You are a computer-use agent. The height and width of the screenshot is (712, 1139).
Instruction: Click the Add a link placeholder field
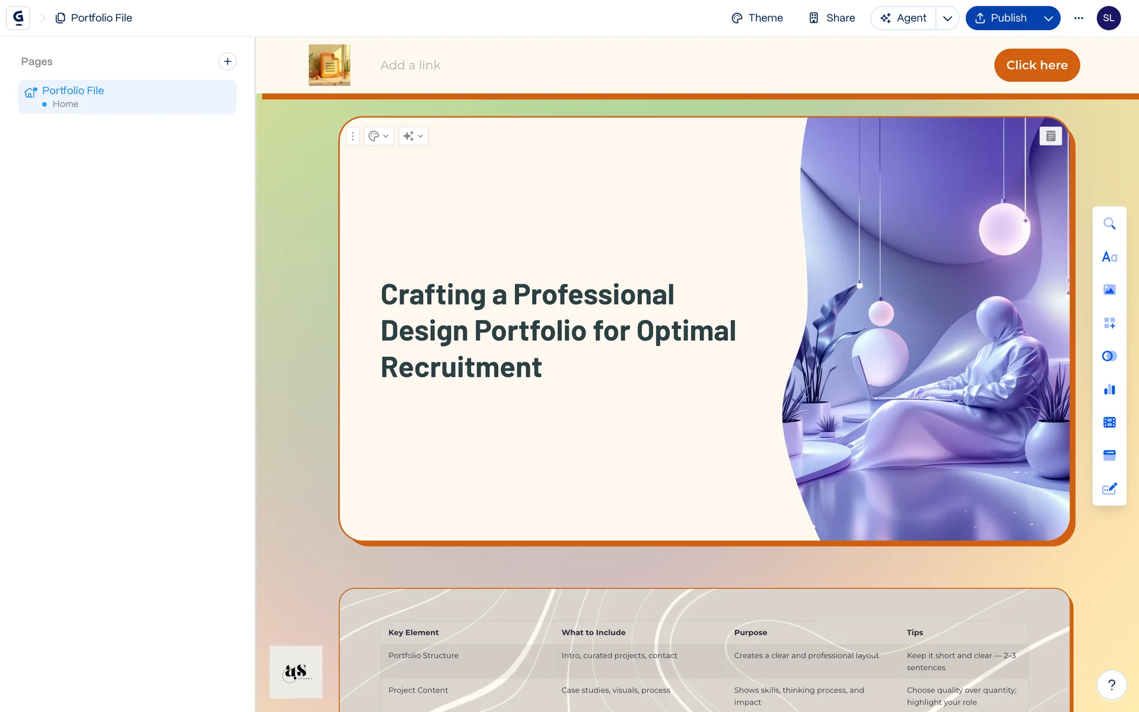pos(411,65)
